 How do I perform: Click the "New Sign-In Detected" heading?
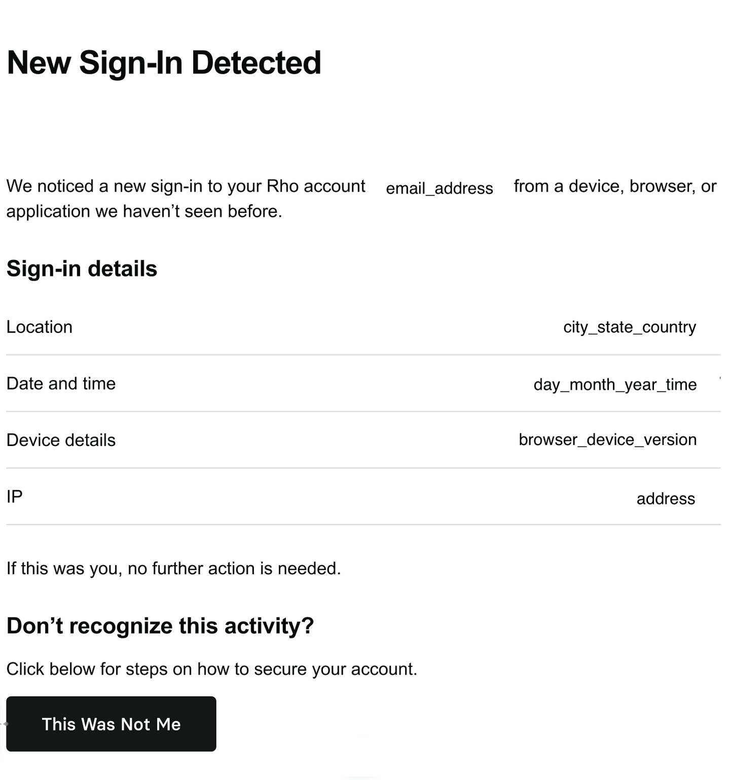[x=164, y=63]
